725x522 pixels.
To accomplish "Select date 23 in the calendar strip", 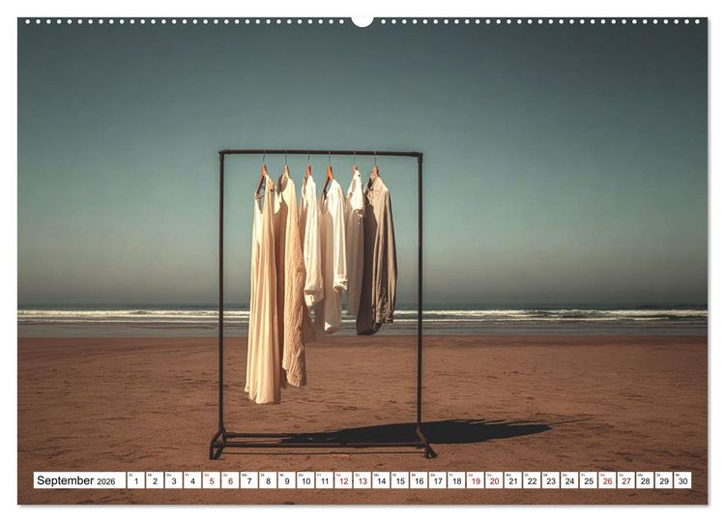I will 551,480.
